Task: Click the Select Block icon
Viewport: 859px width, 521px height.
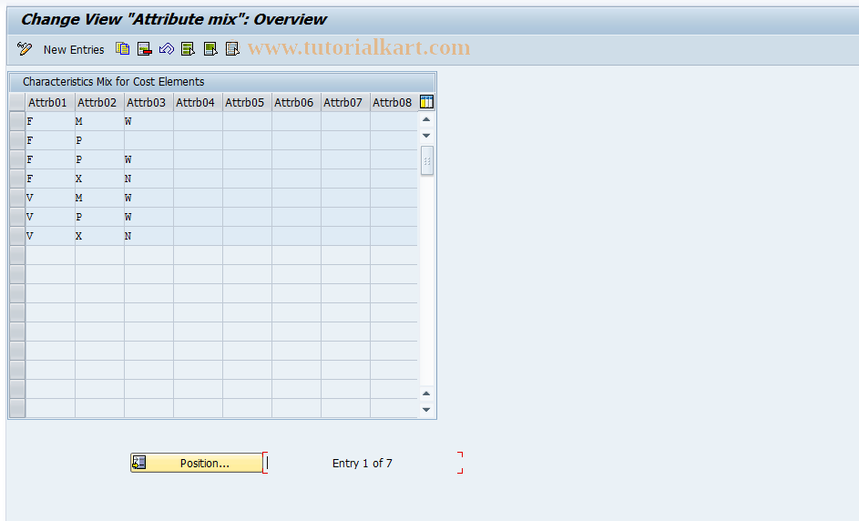Action: pyautogui.click(x=210, y=49)
